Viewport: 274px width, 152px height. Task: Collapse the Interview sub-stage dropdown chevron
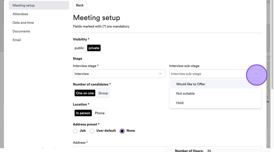coord(256,74)
